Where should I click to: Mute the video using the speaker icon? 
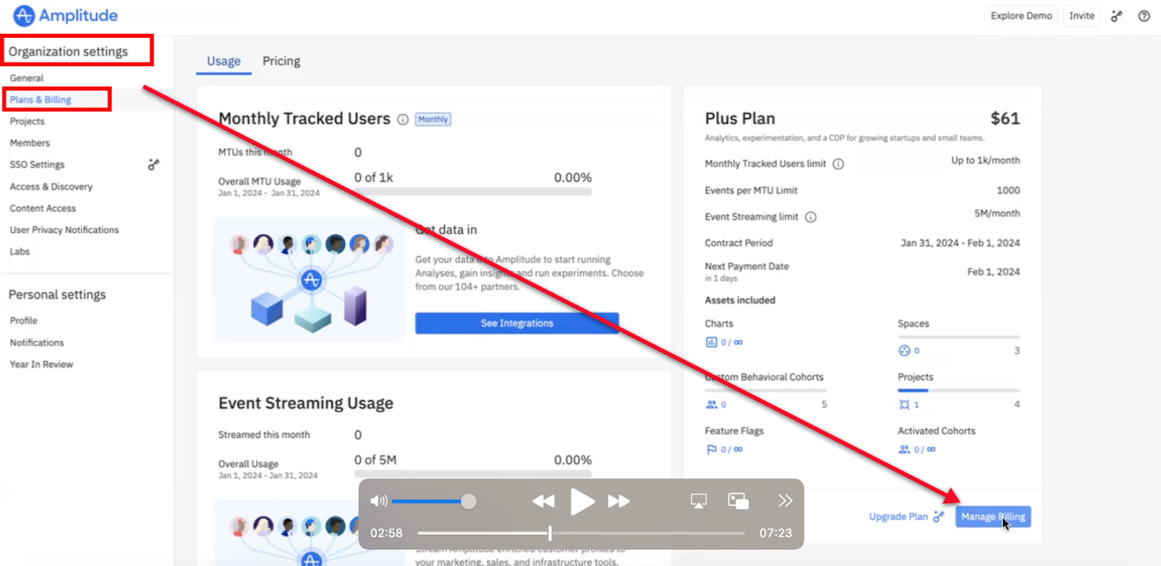pyautogui.click(x=379, y=501)
